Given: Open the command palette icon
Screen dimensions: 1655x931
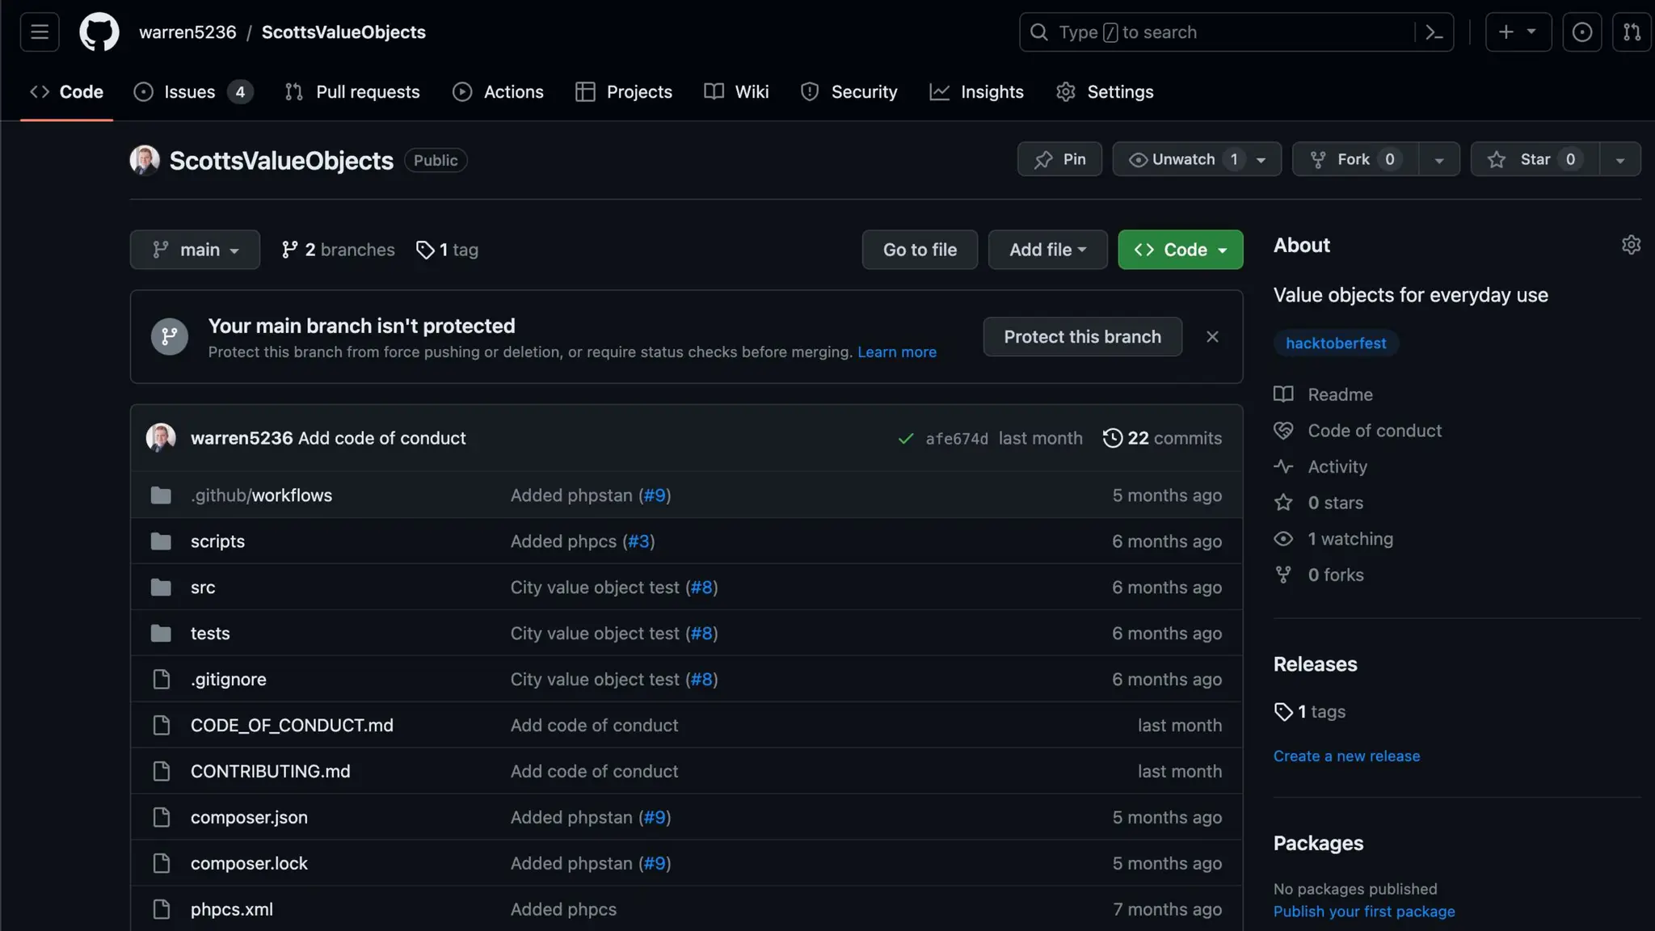Looking at the screenshot, I should pos(1434,32).
